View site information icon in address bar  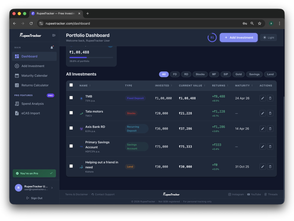tap(41, 24)
